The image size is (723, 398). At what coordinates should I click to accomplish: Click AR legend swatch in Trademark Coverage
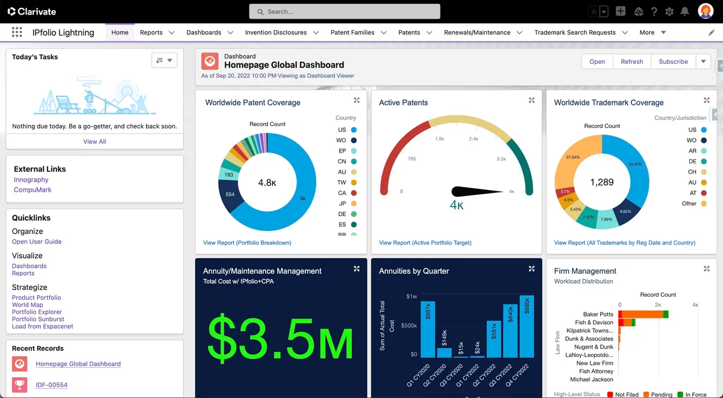(703, 151)
